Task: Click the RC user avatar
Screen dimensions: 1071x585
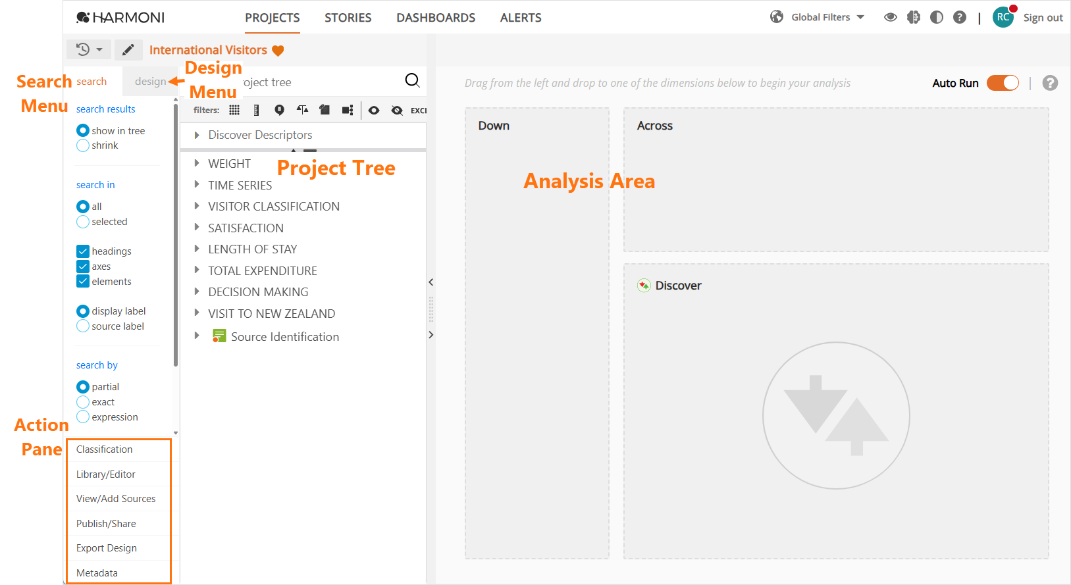Action: click(1003, 17)
